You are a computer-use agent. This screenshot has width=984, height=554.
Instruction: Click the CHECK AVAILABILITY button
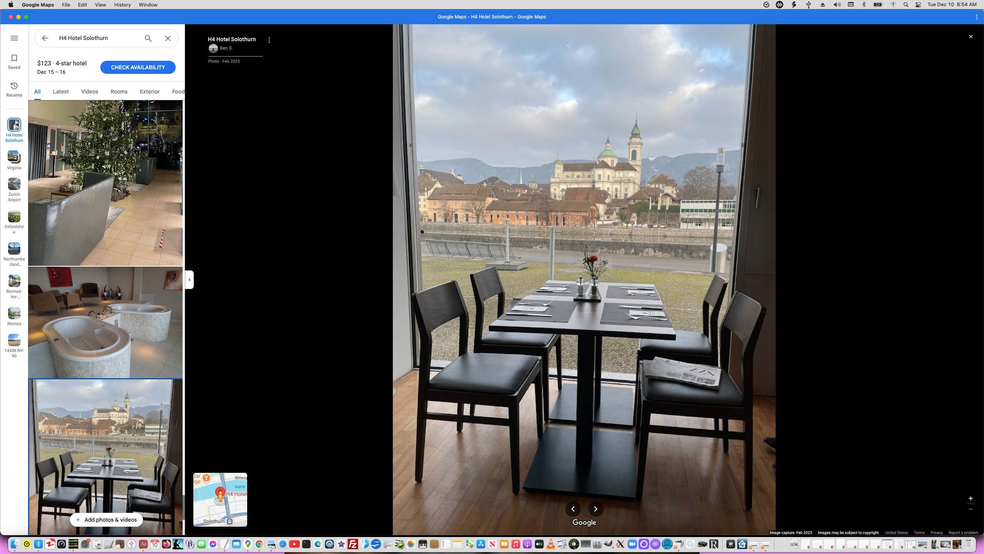click(x=138, y=67)
